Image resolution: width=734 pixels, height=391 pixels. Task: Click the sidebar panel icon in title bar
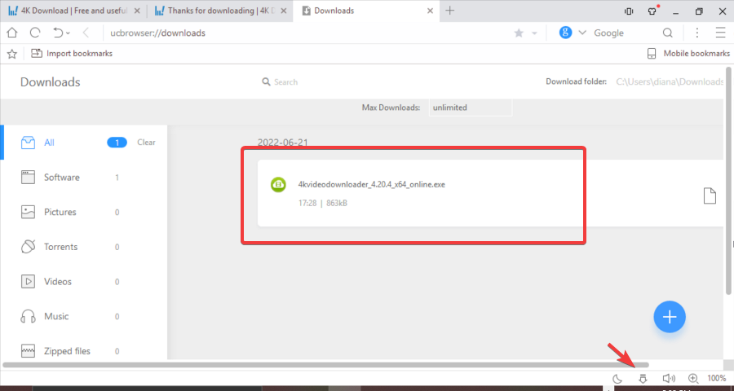pyautogui.click(x=629, y=11)
